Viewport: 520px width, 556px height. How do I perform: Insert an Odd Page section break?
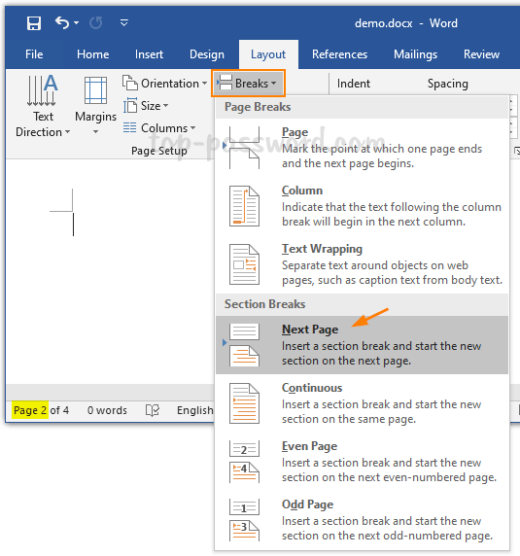[x=362, y=519]
